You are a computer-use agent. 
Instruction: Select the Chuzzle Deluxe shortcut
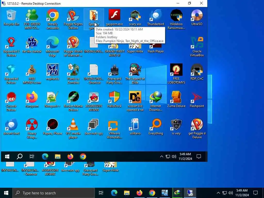point(11,101)
